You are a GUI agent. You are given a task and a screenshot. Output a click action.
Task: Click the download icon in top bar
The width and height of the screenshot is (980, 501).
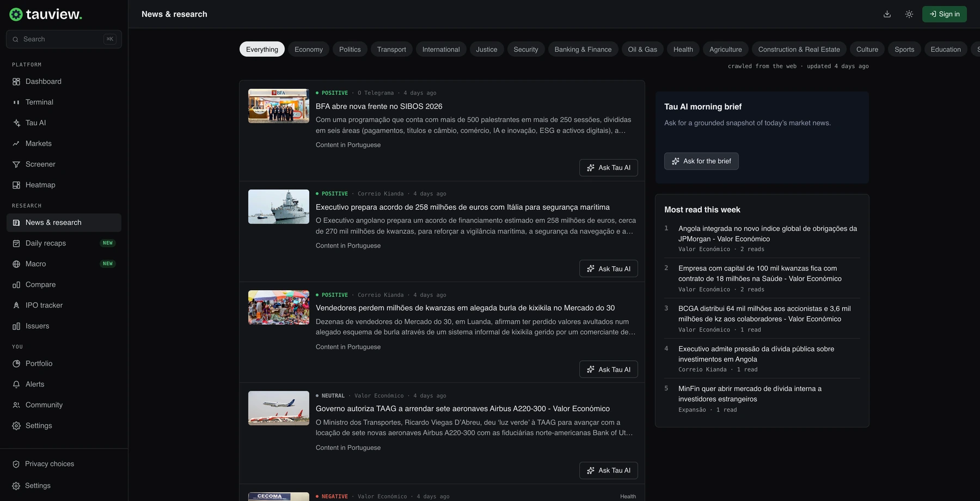(x=887, y=14)
